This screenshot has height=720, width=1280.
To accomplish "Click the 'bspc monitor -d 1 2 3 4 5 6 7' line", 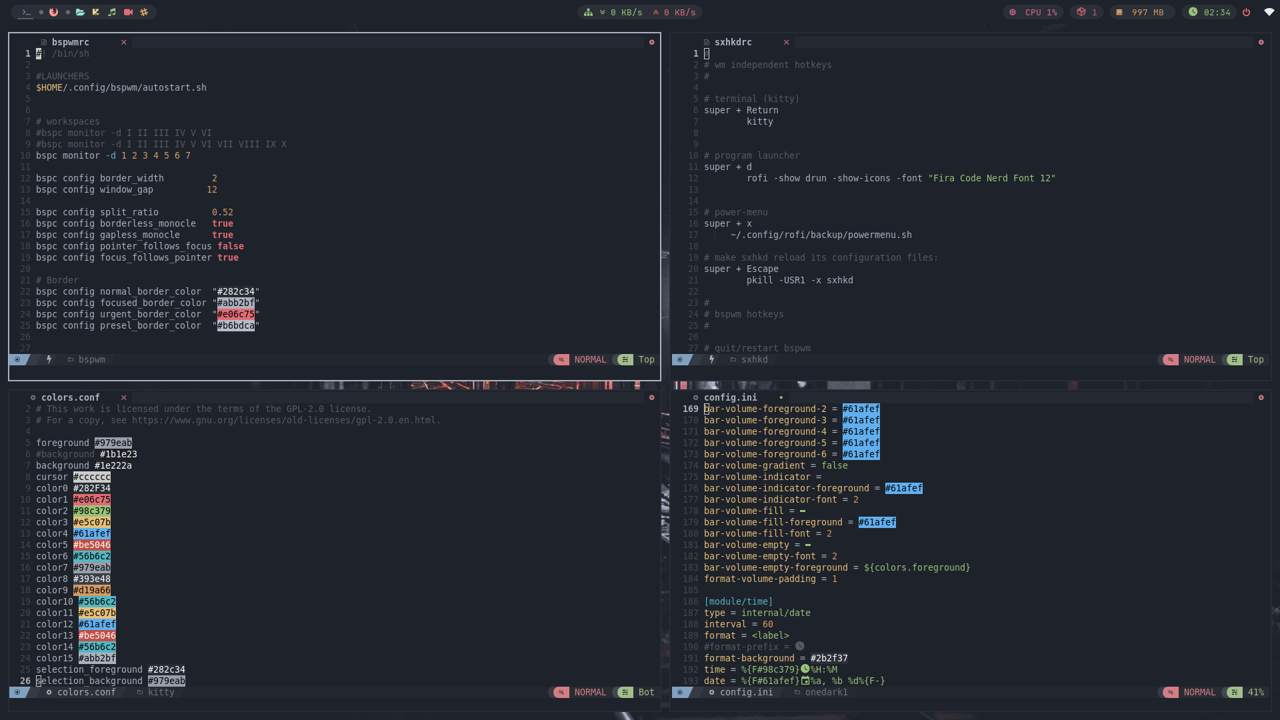I will [113, 155].
